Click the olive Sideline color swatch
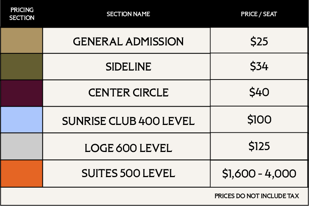 21,66
